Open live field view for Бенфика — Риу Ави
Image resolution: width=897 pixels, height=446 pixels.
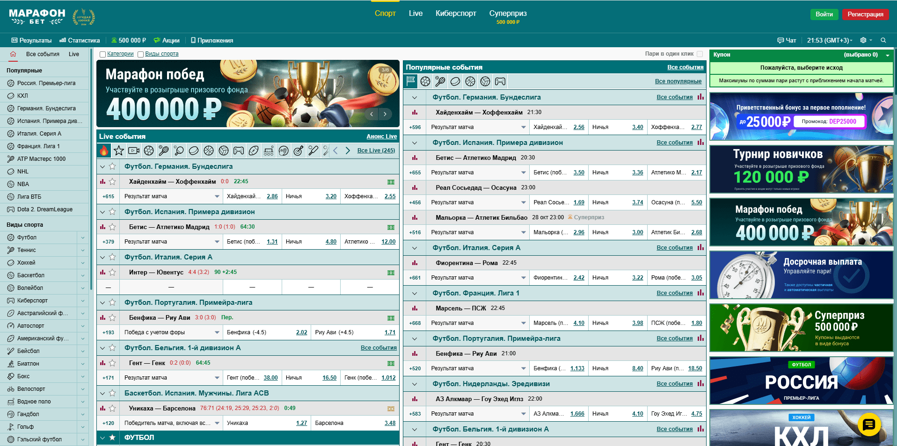pyautogui.click(x=391, y=318)
